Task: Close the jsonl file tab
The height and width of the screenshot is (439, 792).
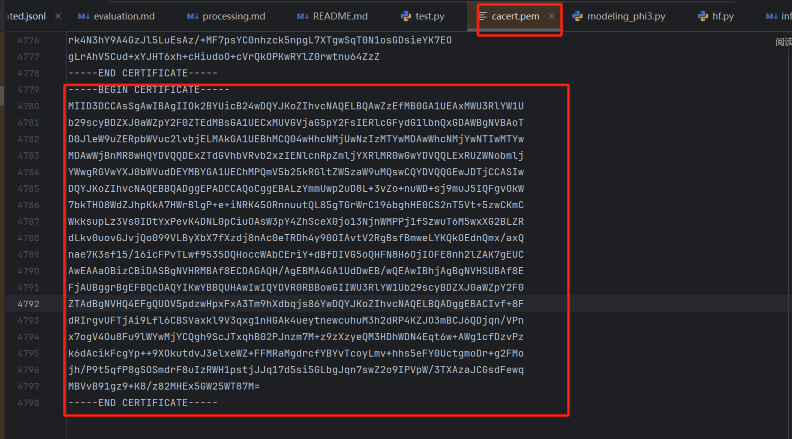Action: [58, 16]
